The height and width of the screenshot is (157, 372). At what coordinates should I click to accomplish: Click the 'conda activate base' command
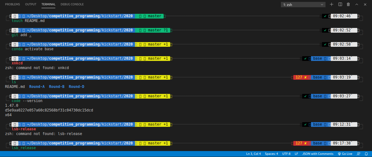click(32, 49)
